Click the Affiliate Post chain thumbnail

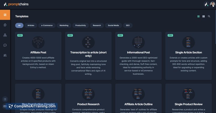tap(38, 42)
